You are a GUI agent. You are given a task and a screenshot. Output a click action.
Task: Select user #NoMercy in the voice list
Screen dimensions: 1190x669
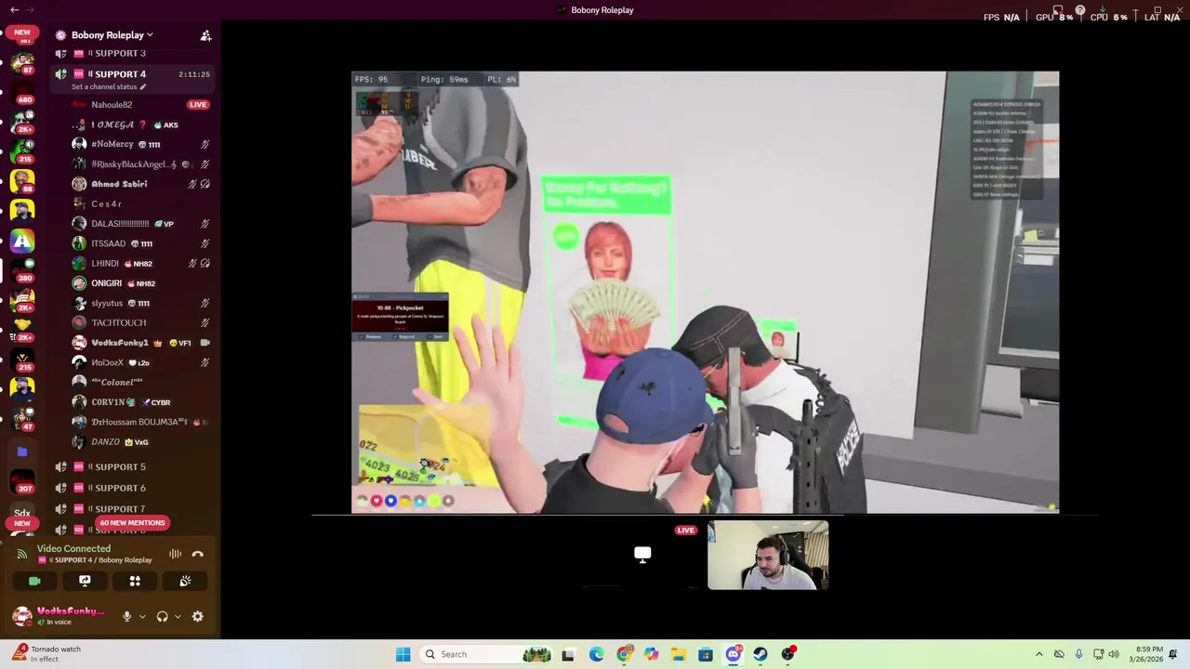click(112, 144)
